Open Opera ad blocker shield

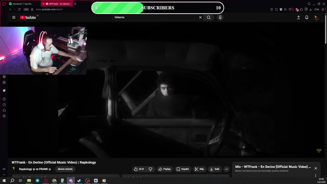point(281,9)
